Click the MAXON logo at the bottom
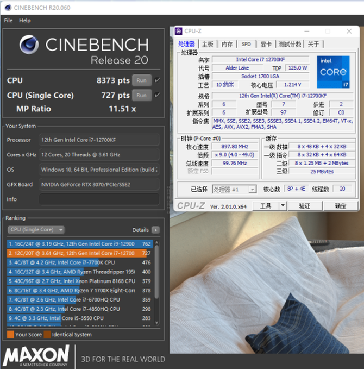Screen dimensions: 364x370 point(36,357)
